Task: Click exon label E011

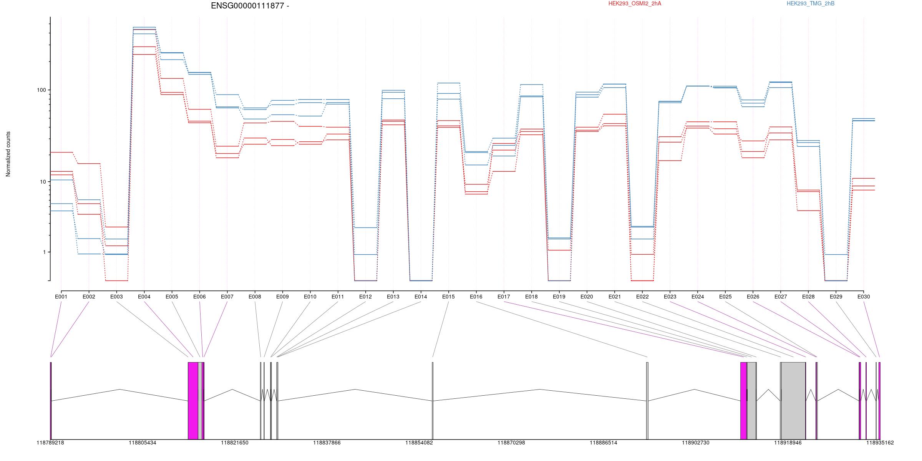Action: point(338,297)
